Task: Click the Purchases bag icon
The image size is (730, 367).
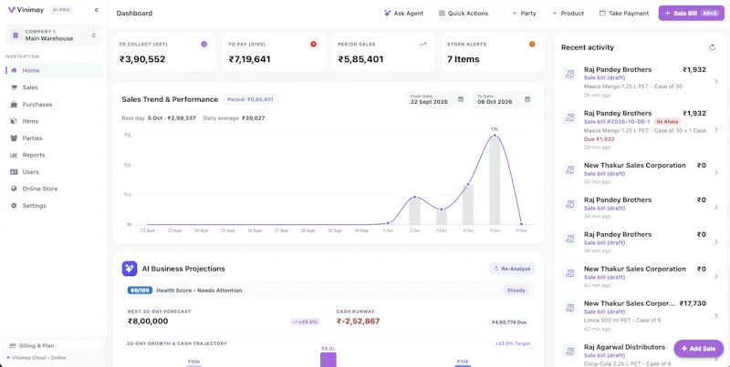Action: pyautogui.click(x=14, y=105)
